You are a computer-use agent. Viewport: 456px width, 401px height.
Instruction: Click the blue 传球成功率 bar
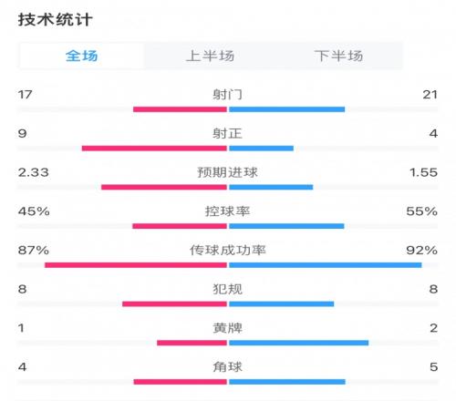coord(326,265)
